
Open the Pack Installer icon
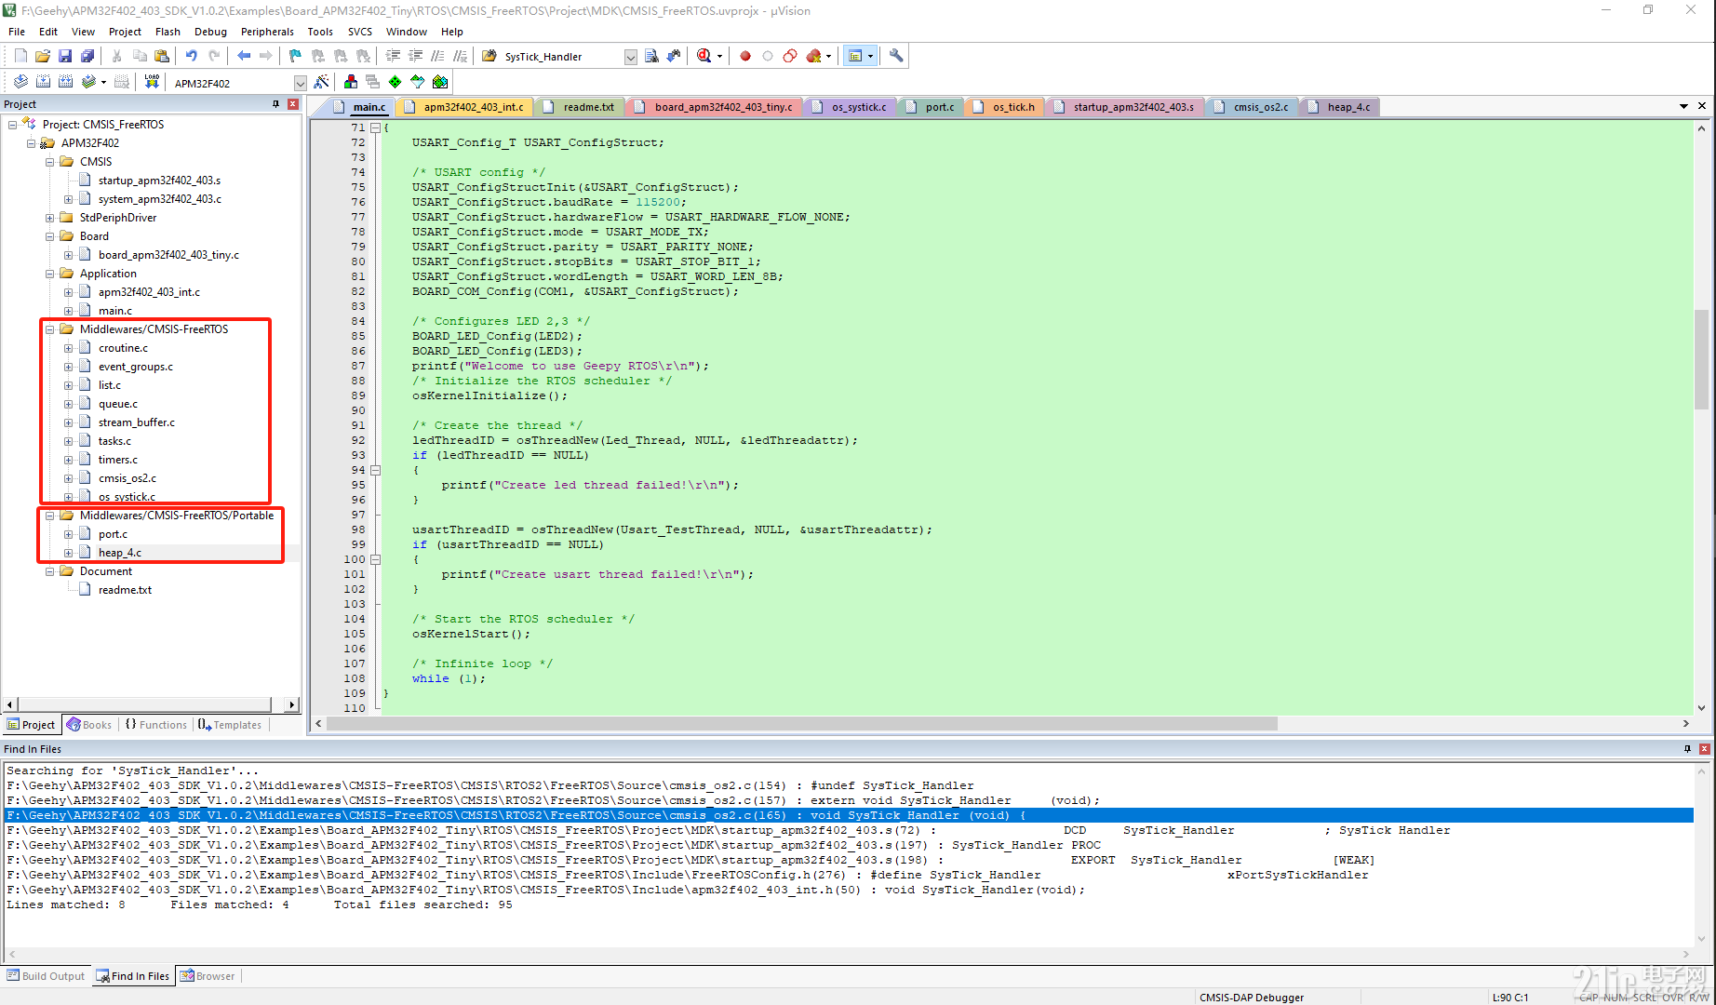tap(440, 82)
